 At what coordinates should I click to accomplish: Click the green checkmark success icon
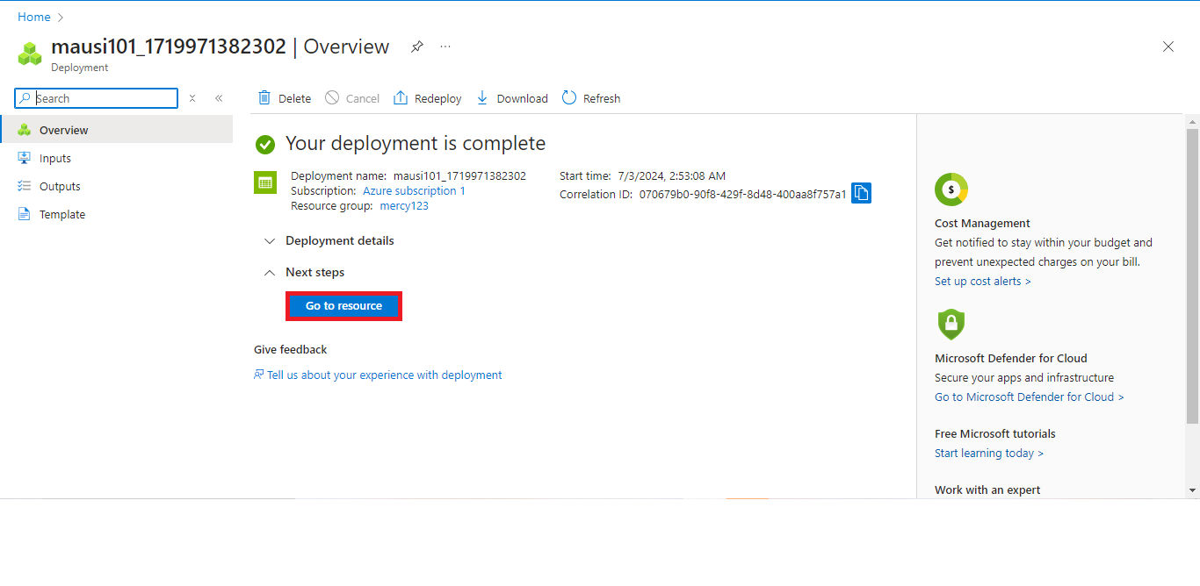[265, 145]
